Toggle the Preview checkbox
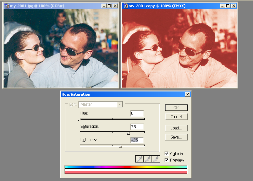 click(167, 160)
